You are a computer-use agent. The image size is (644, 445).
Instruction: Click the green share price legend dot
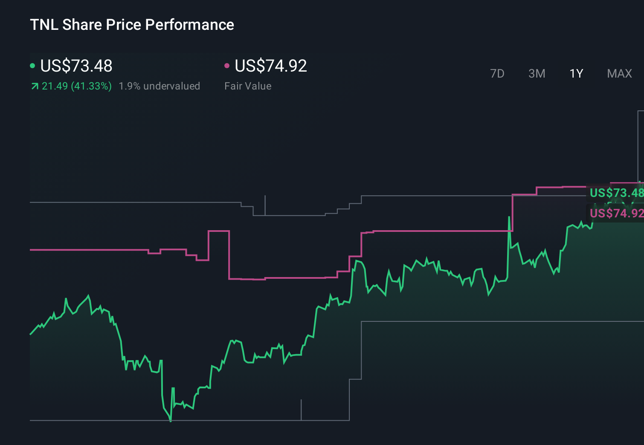(32, 66)
